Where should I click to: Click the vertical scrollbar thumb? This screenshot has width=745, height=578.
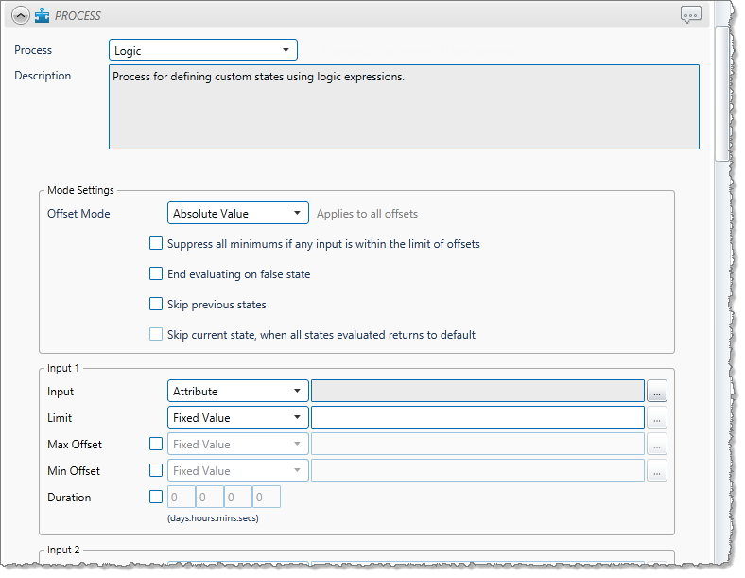[x=722, y=95]
